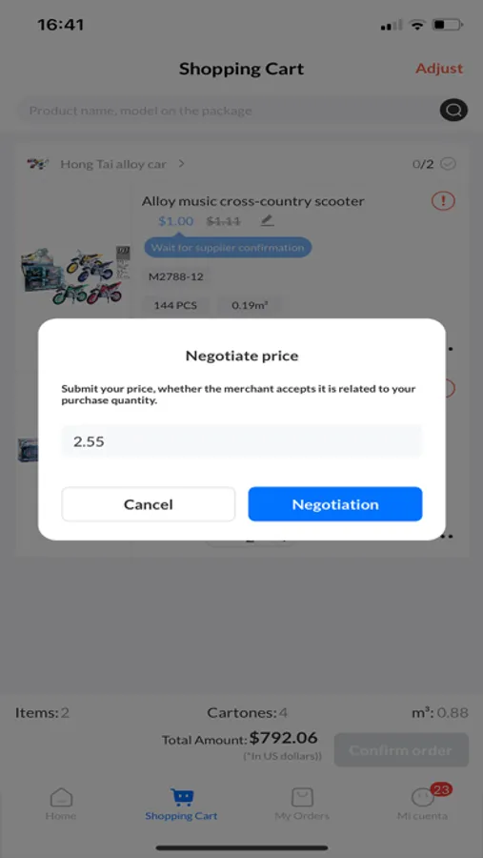Click the blue Negotiation button
Screen dimensions: 483x858
[x=335, y=504]
